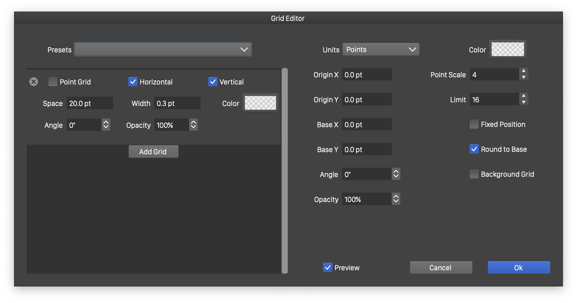The width and height of the screenshot is (577, 303).
Task: Remove the grid with the X icon
Action: [34, 82]
